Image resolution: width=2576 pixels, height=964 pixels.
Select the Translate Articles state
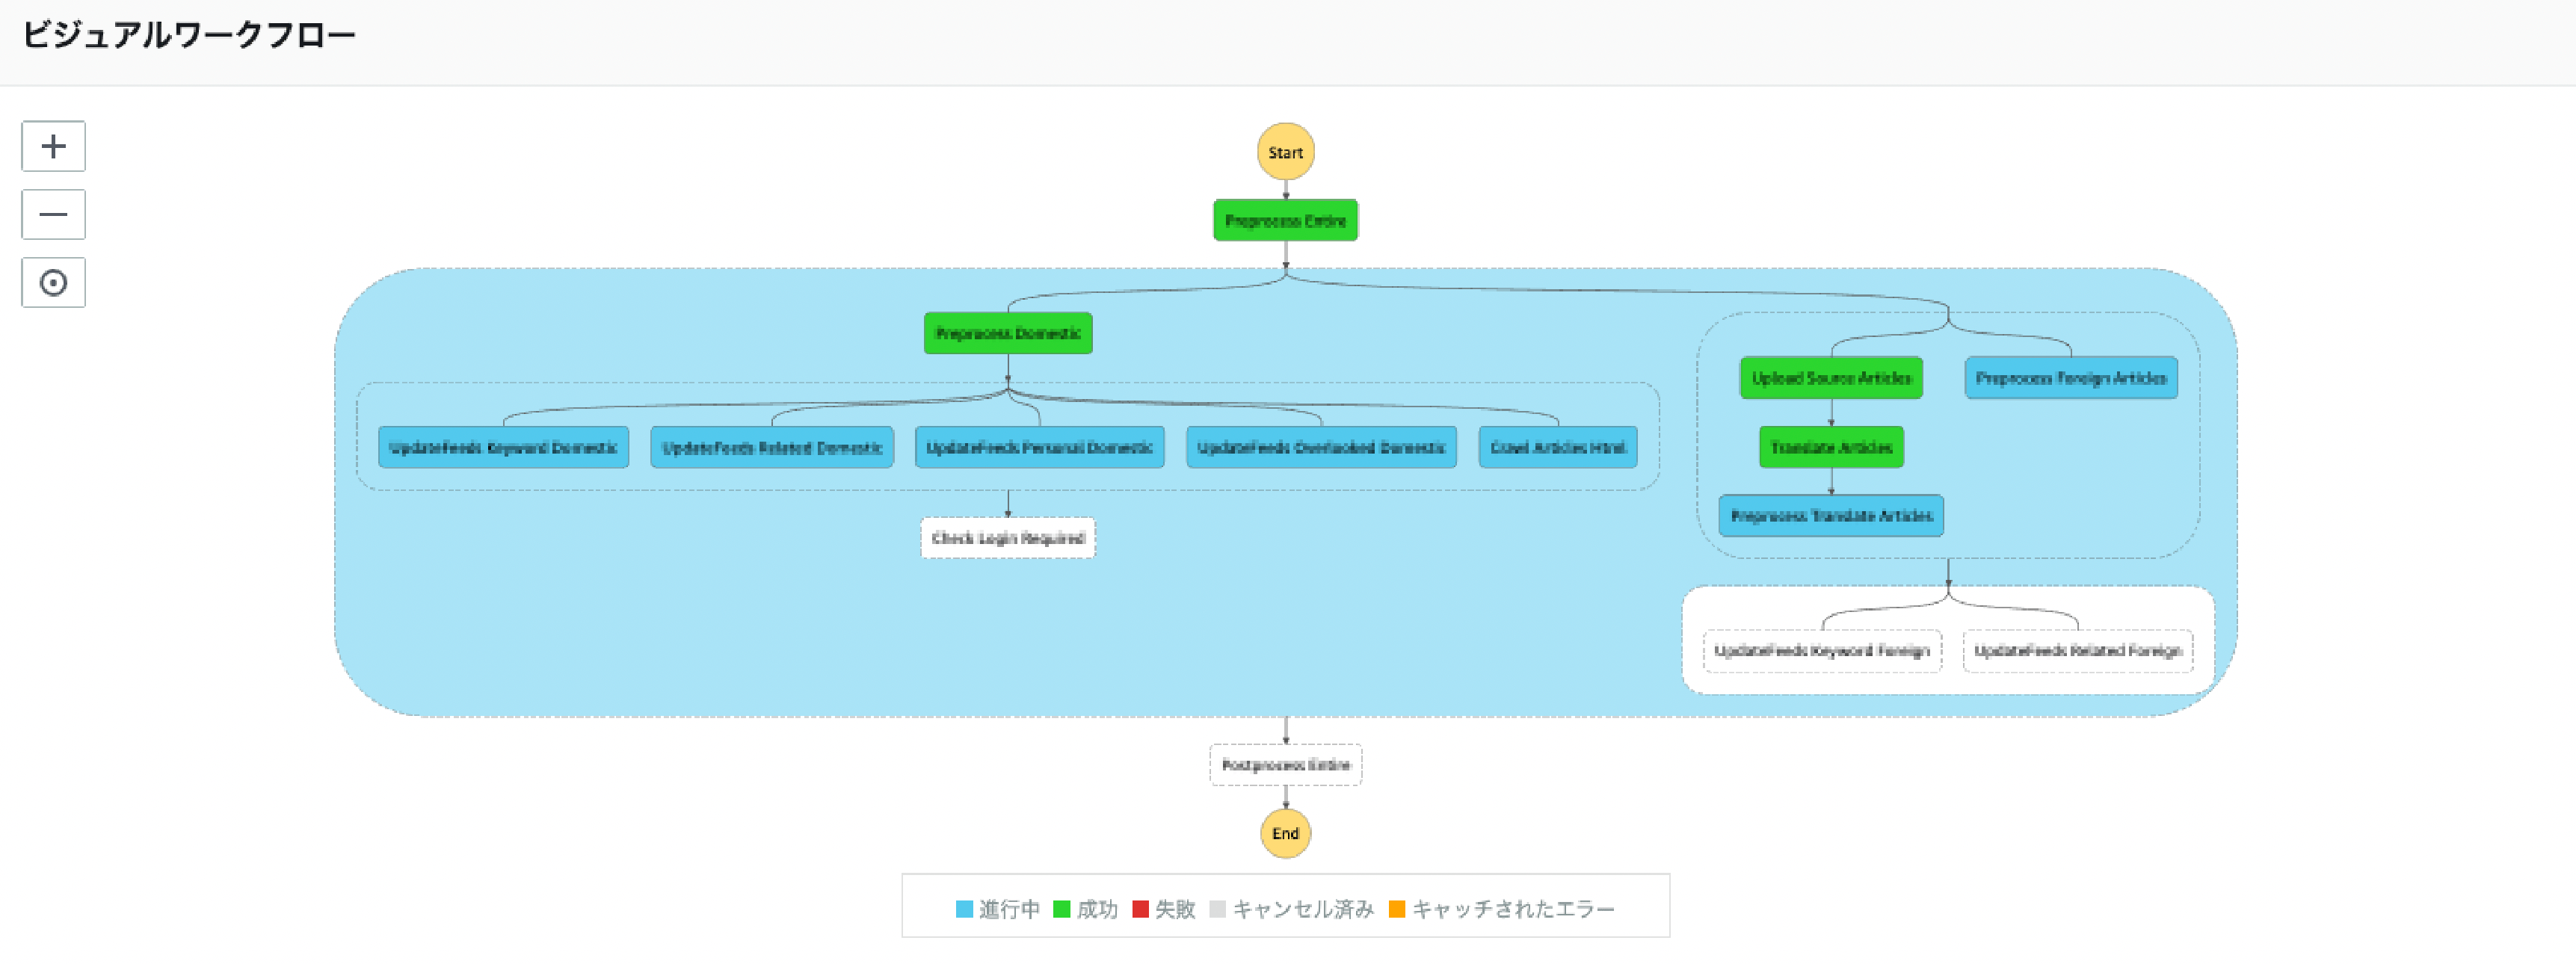pyautogui.click(x=1831, y=447)
